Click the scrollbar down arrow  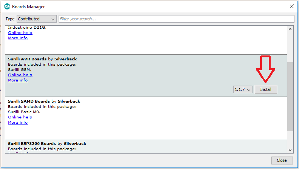pos(290,150)
